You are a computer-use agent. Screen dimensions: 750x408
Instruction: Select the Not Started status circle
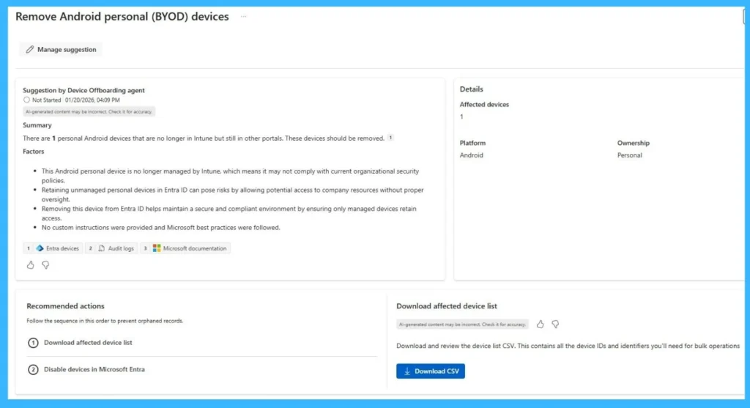(x=26, y=100)
